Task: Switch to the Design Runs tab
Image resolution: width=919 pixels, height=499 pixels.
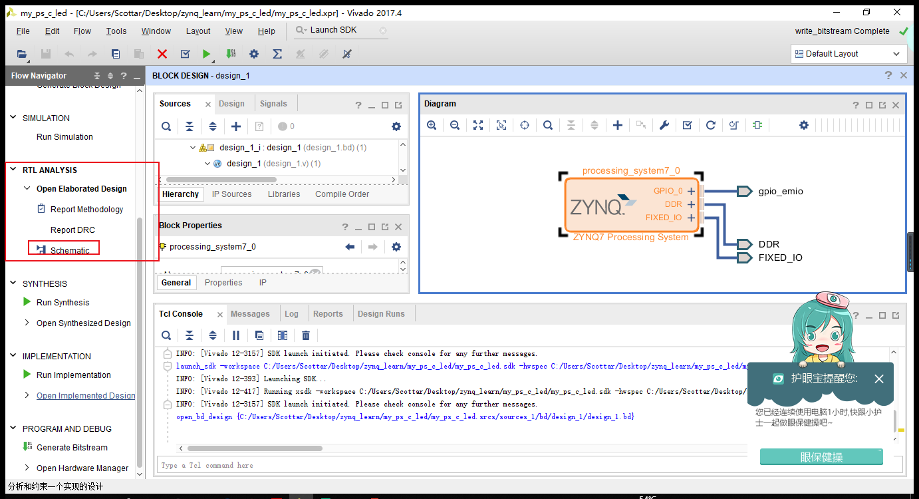Action: coord(381,314)
